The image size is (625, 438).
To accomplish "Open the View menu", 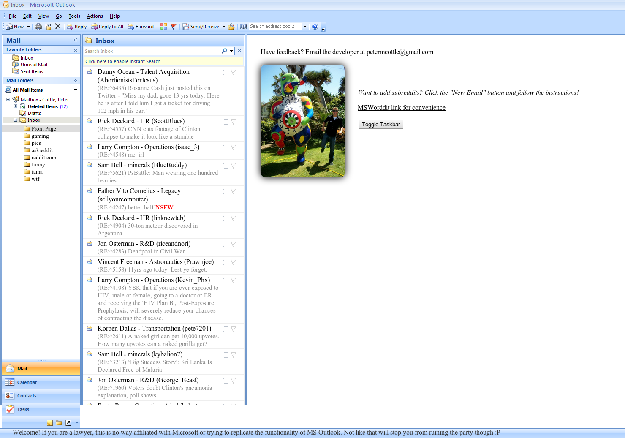I will (x=43, y=16).
